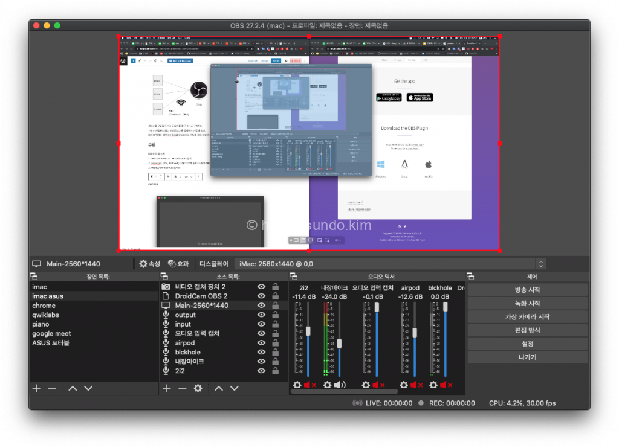Move selected source down with arrow
Image resolution: width=619 pixels, height=448 pixels.
pyautogui.click(x=235, y=388)
